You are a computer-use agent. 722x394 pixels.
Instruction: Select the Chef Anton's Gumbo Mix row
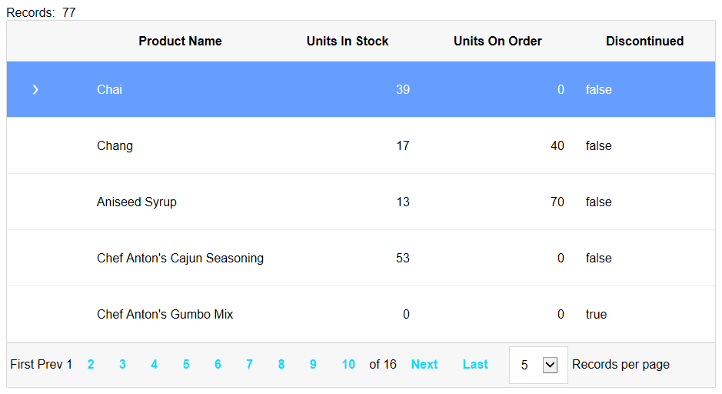tap(361, 314)
